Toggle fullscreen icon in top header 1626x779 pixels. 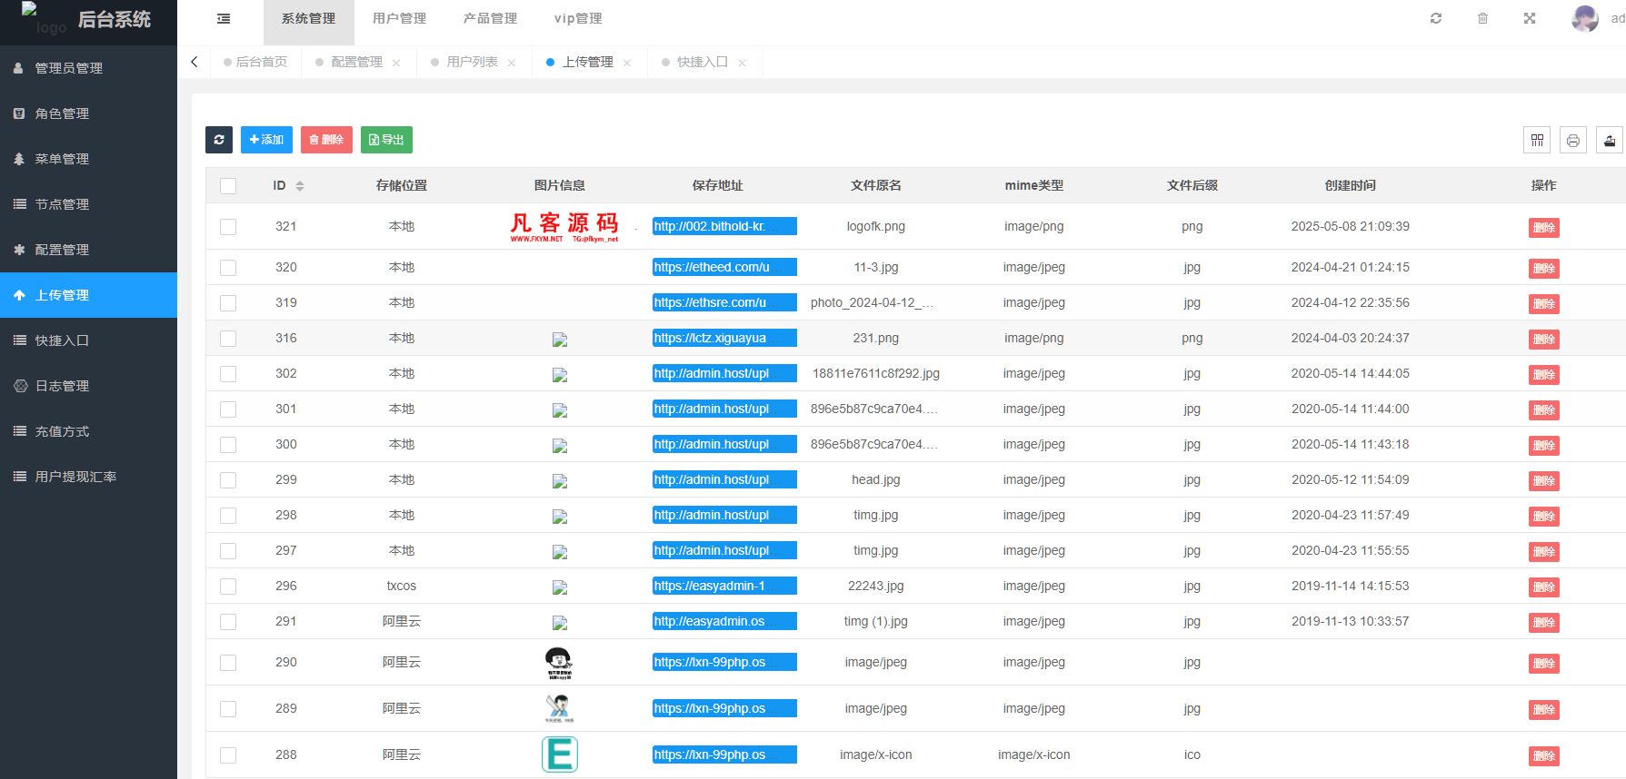tap(1530, 18)
